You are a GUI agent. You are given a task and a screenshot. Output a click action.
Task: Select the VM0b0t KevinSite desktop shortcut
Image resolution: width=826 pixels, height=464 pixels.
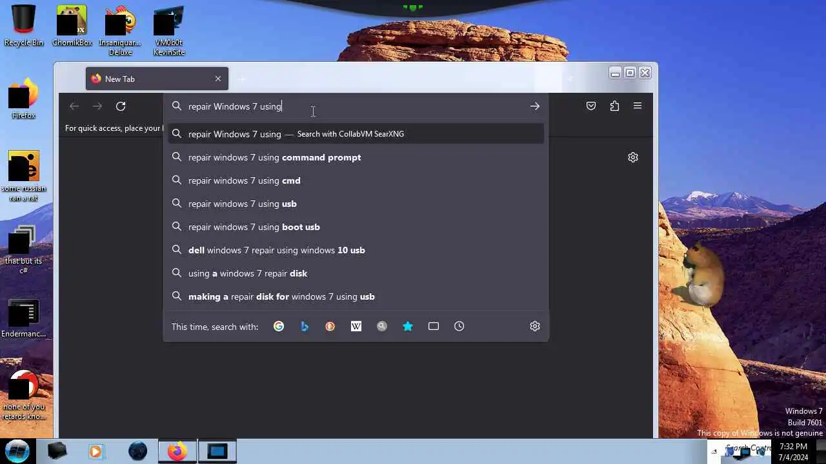[x=169, y=31]
